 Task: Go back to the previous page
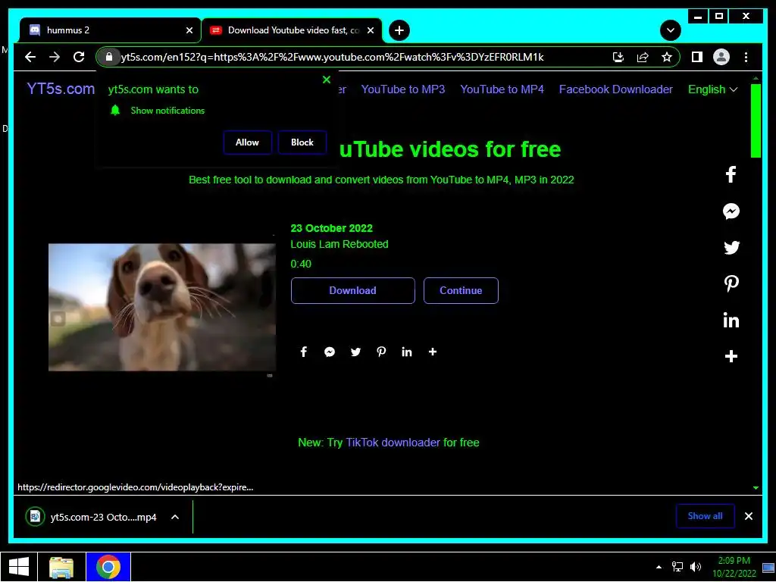[x=30, y=57]
